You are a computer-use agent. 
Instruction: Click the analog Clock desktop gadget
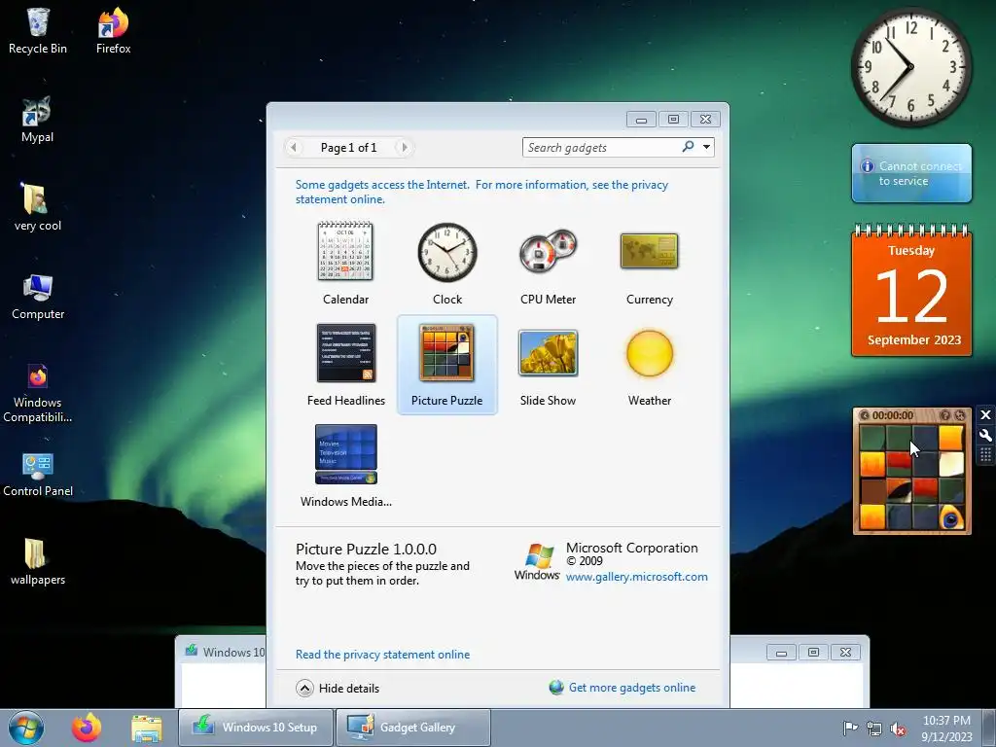pos(910,67)
